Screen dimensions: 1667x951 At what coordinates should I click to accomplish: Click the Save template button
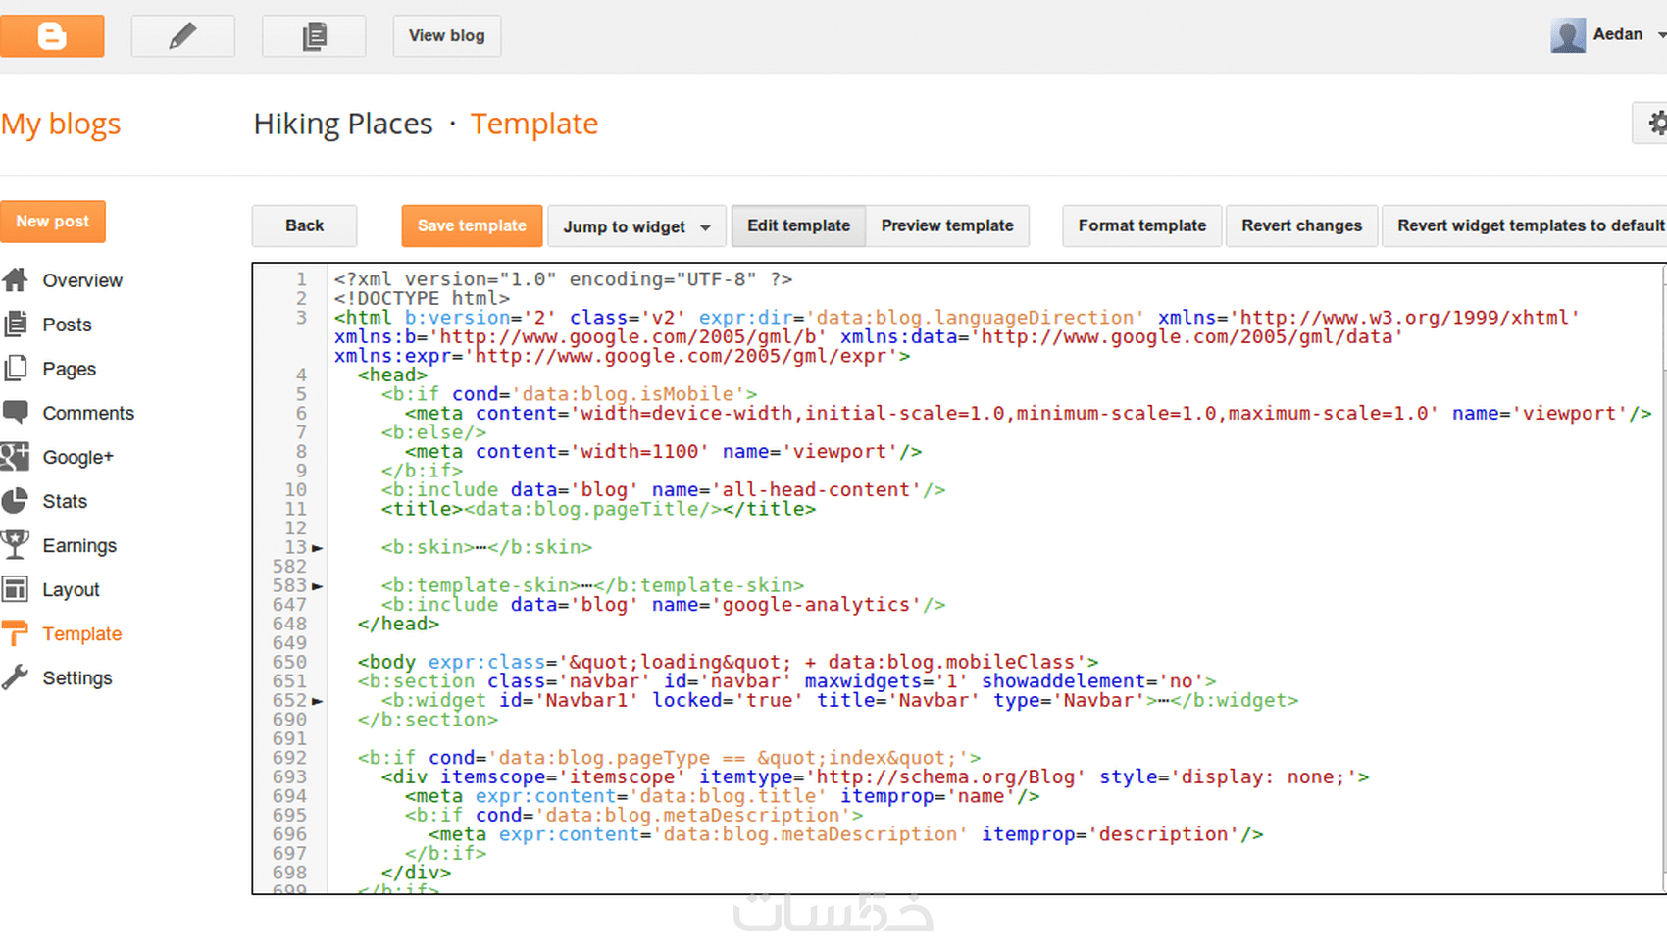click(x=472, y=225)
